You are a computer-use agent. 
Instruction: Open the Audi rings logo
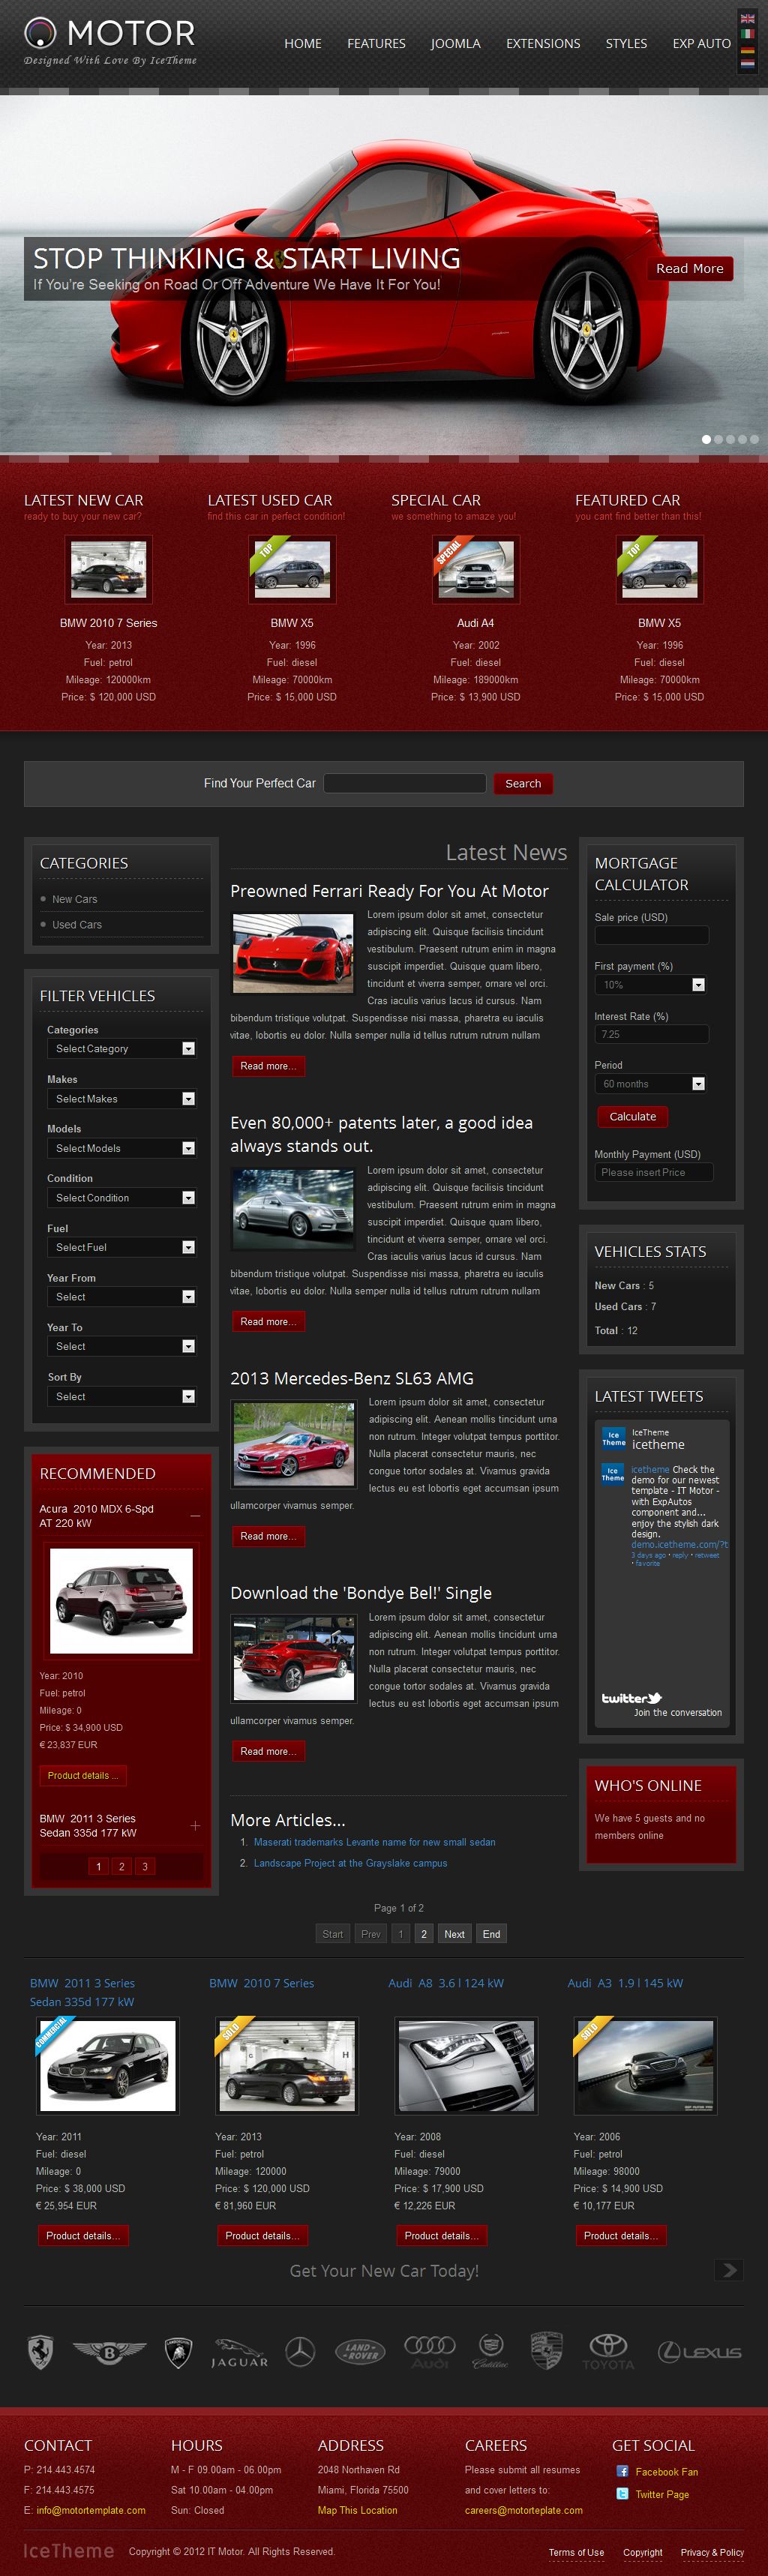pyautogui.click(x=430, y=2352)
